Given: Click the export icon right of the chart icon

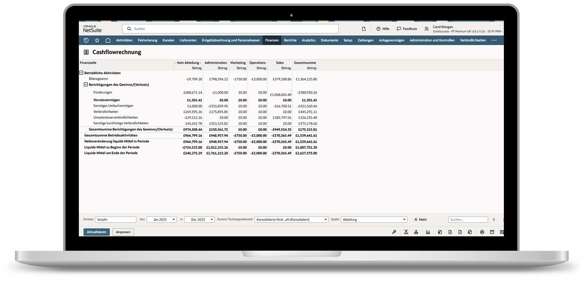Looking at the screenshot, I should tap(440, 232).
